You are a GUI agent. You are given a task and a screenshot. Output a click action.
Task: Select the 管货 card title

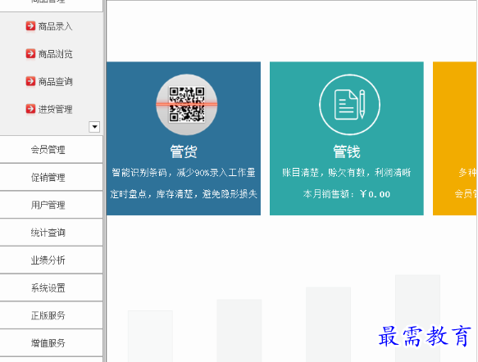coord(184,152)
